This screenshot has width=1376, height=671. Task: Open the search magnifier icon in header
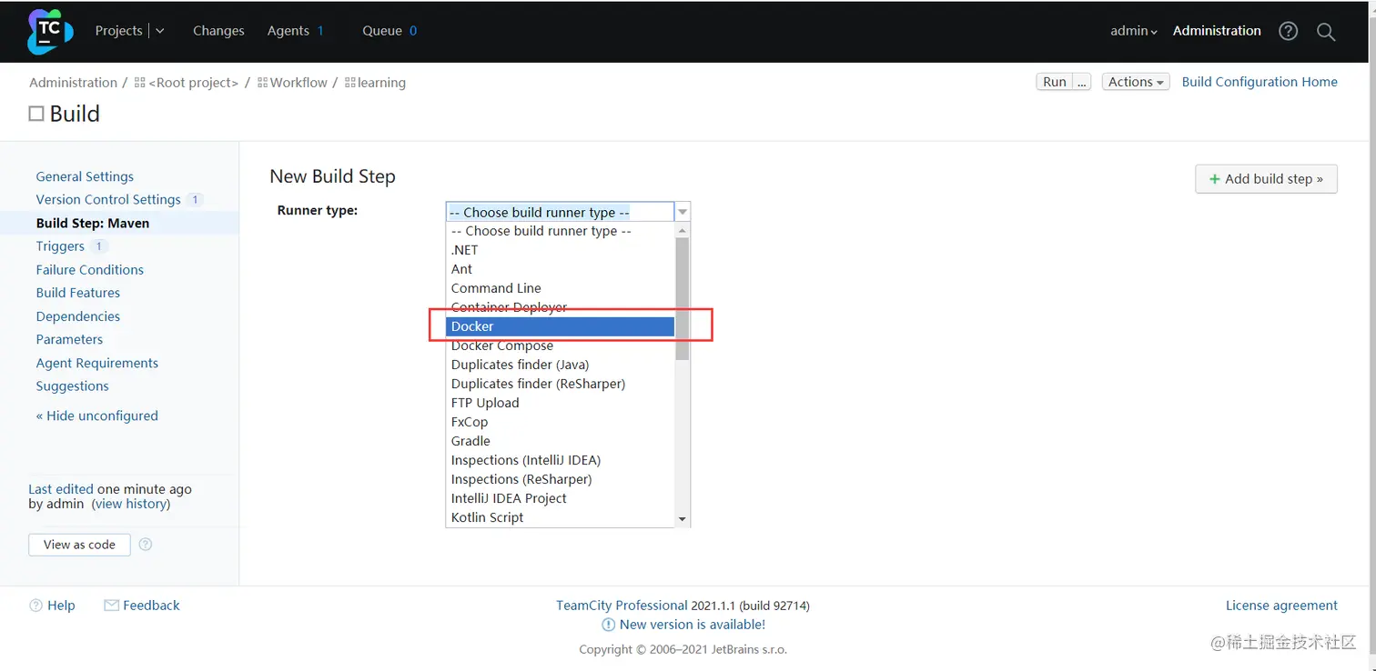tap(1326, 32)
